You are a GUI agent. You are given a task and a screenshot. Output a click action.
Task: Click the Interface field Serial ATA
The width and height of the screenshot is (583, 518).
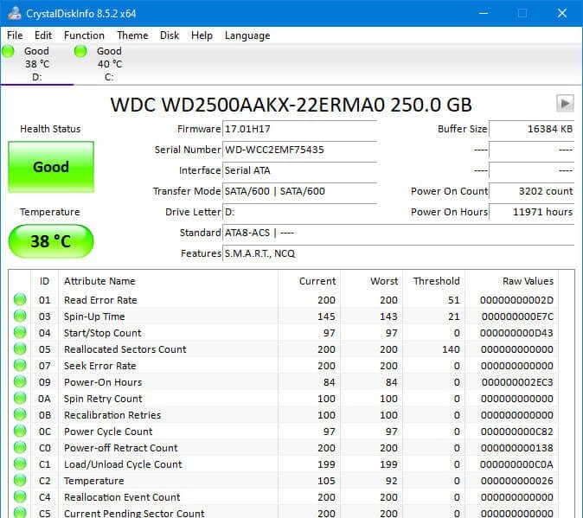(299, 170)
